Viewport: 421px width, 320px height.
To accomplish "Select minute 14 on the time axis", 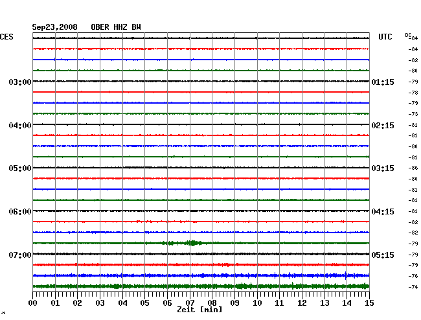I will [347, 303].
